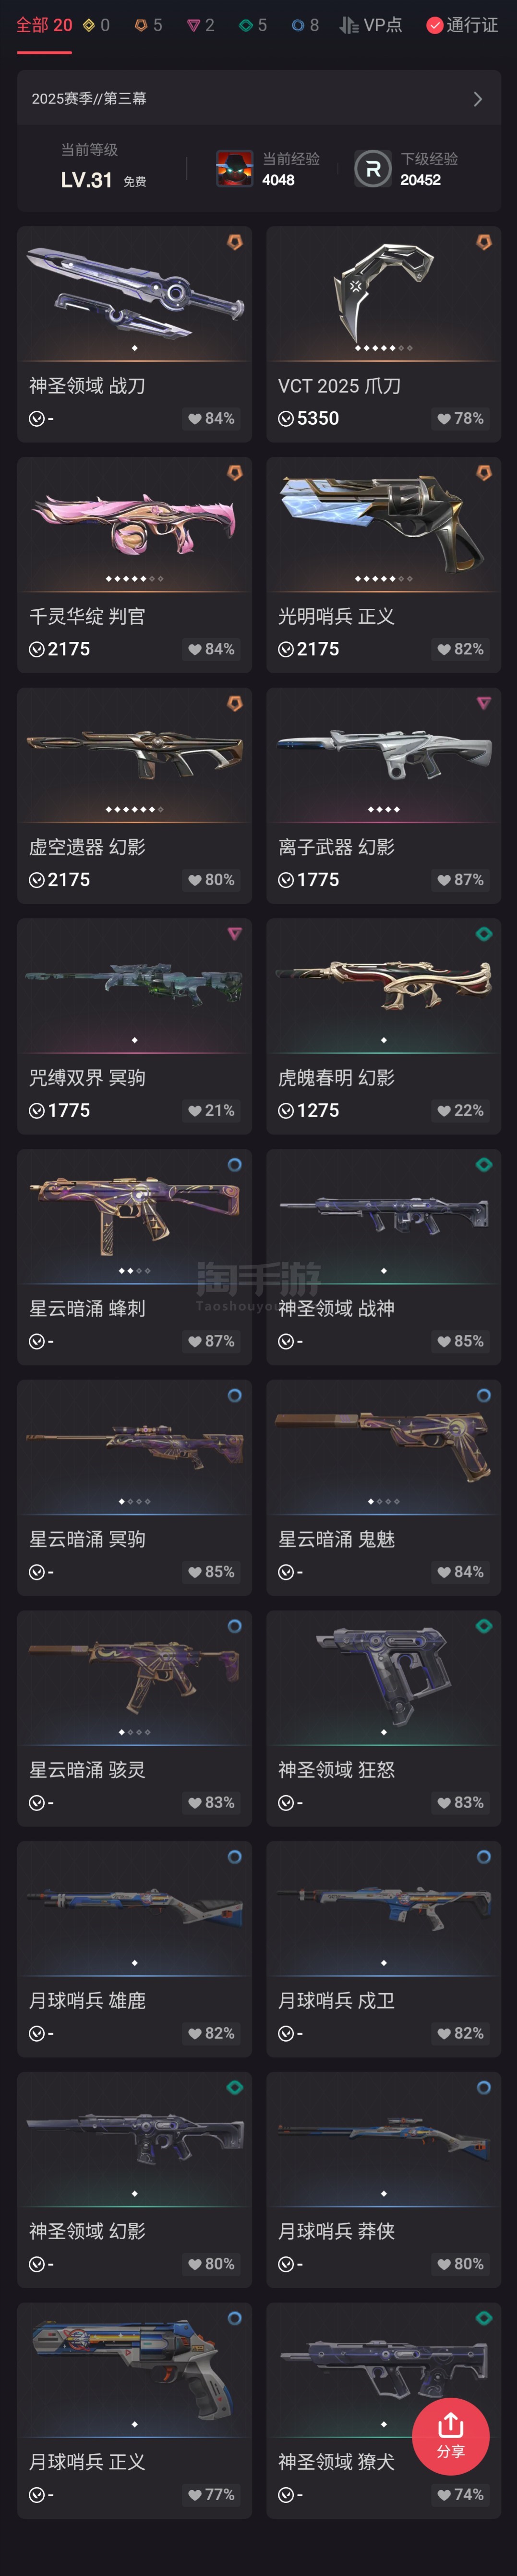Tap the red share button
Image resolution: width=517 pixels, height=2576 pixels.
(x=450, y=2436)
